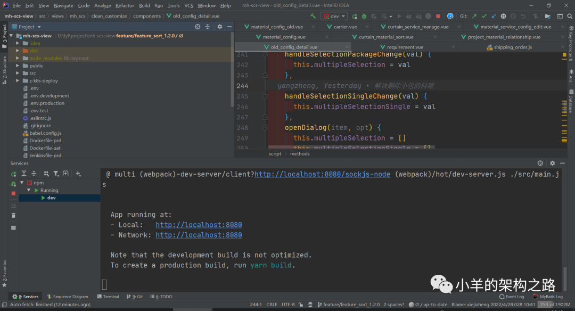Screen dimensions: 575x311
Task: Expand all nodes in the Services tree
Action: [24, 174]
